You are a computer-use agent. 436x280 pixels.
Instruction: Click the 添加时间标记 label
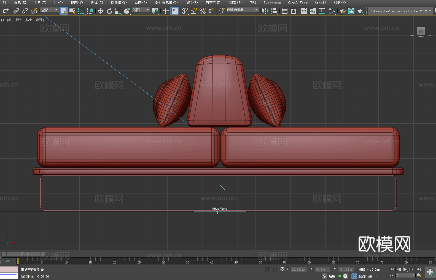pyautogui.click(x=367, y=276)
